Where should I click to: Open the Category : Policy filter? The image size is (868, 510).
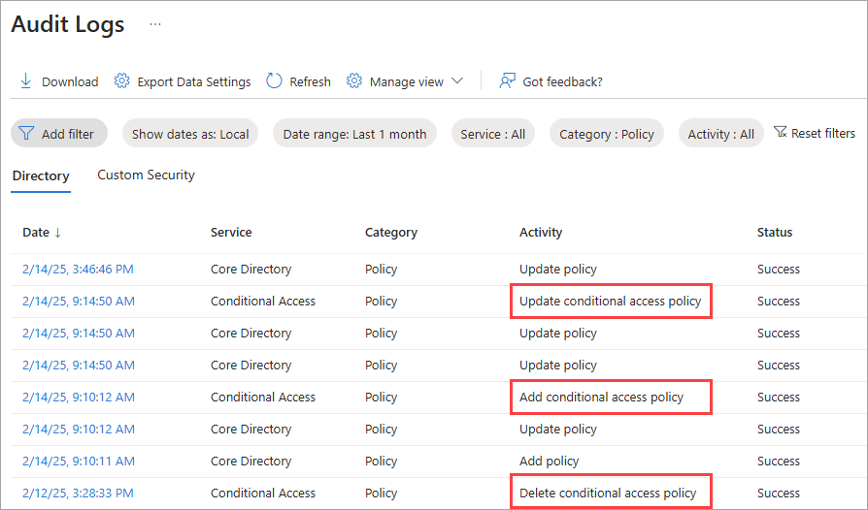point(607,134)
